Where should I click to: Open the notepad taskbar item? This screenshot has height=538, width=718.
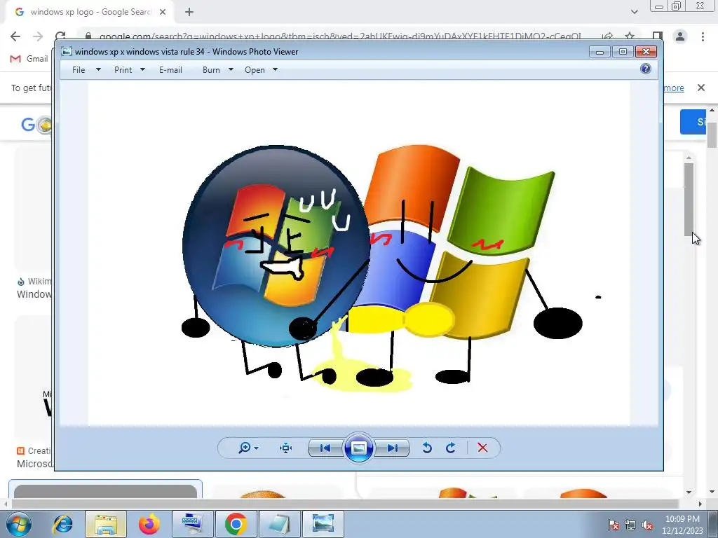(x=279, y=524)
